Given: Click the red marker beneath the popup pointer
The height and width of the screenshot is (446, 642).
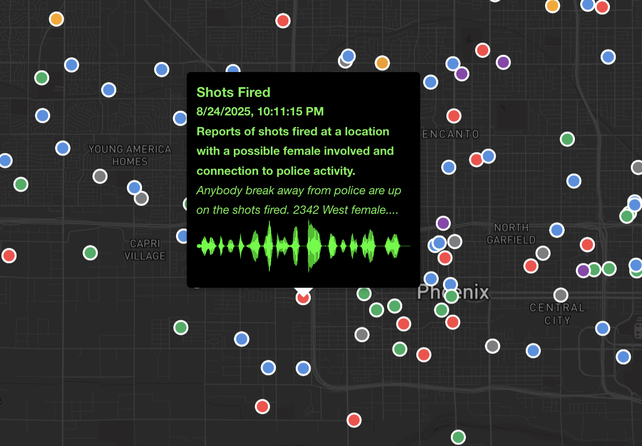Looking at the screenshot, I should pyautogui.click(x=303, y=298).
